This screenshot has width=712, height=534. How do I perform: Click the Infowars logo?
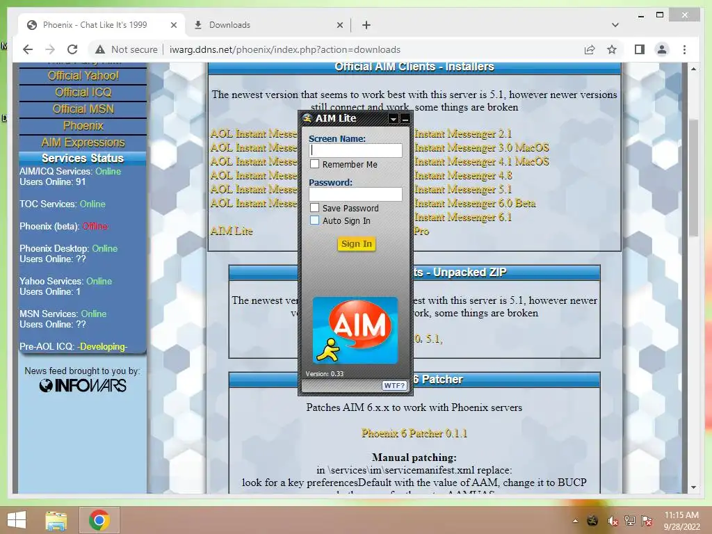coord(83,385)
